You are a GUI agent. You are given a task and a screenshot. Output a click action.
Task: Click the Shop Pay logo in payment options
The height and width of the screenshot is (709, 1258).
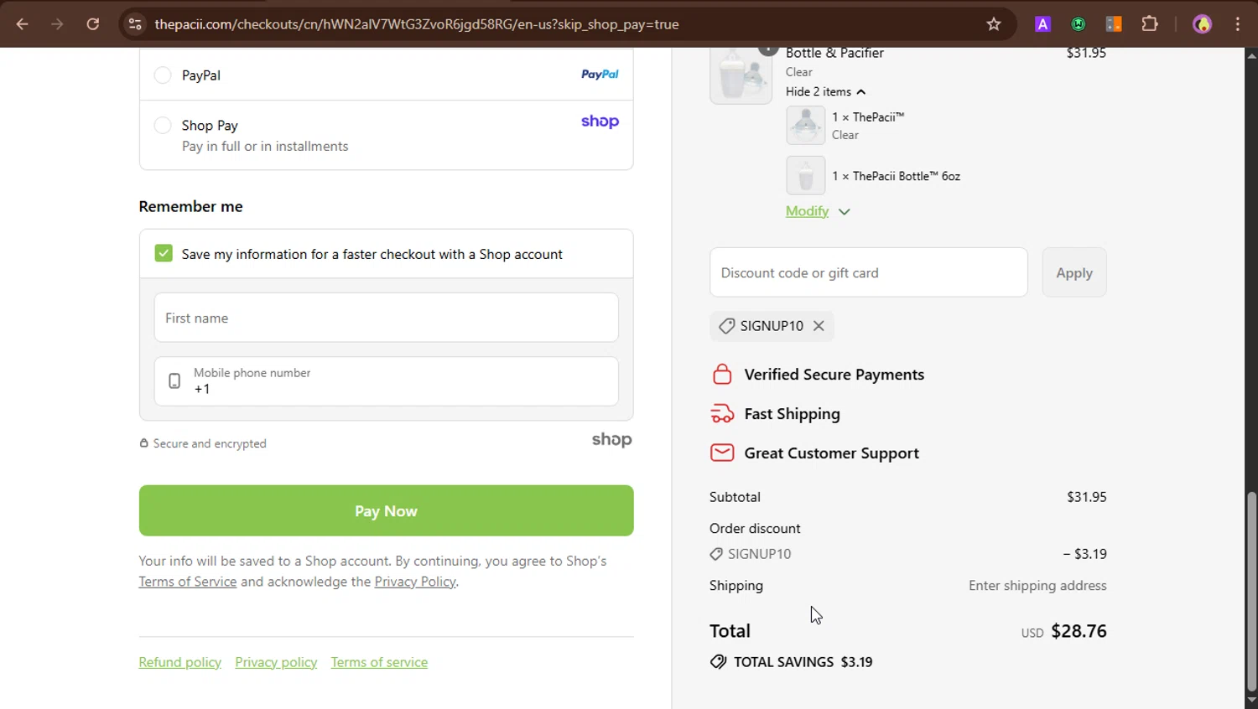pyautogui.click(x=600, y=122)
